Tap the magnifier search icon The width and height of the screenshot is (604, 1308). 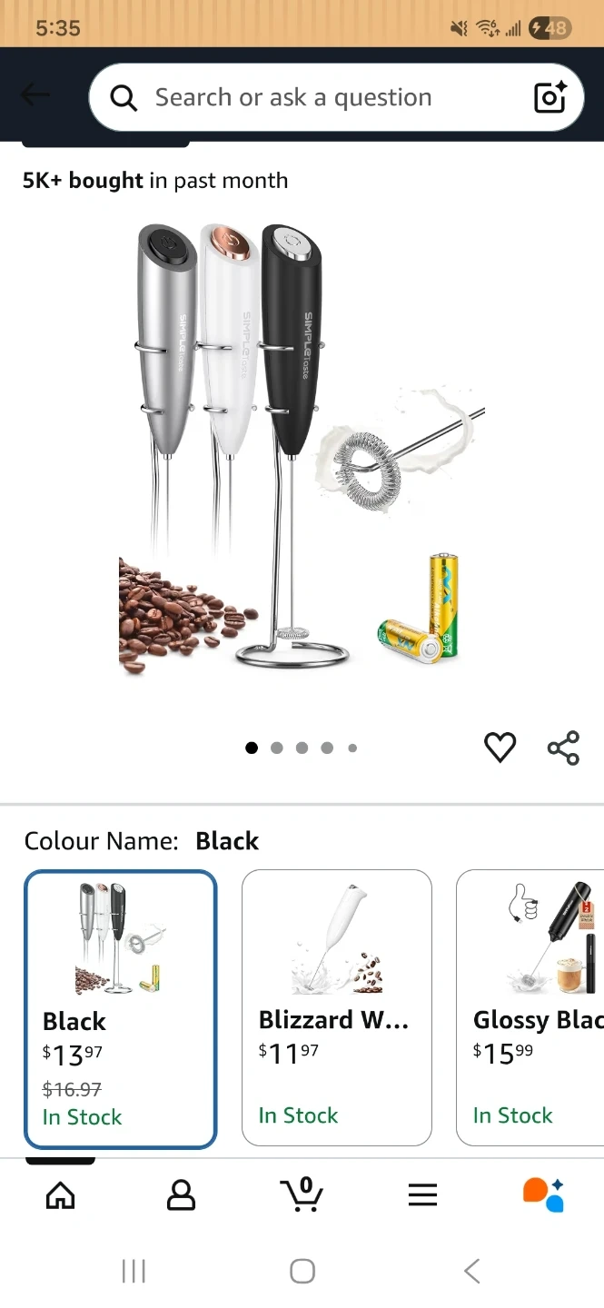(124, 97)
